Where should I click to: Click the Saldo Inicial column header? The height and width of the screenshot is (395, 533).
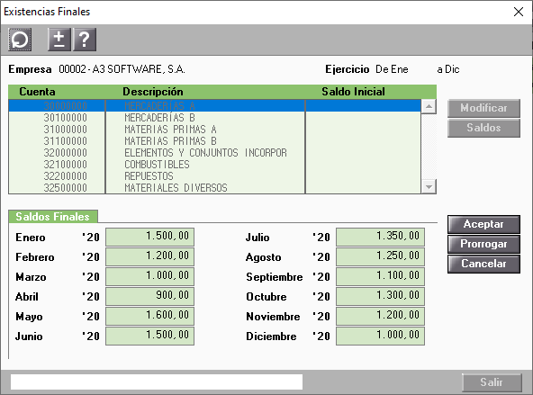coord(353,92)
